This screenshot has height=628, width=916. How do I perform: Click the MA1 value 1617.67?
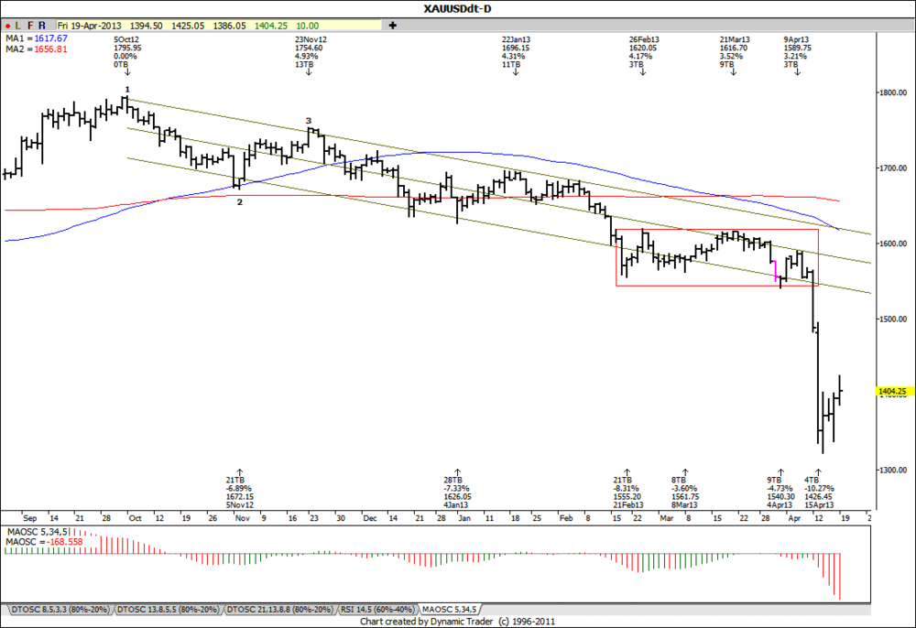click(50, 38)
